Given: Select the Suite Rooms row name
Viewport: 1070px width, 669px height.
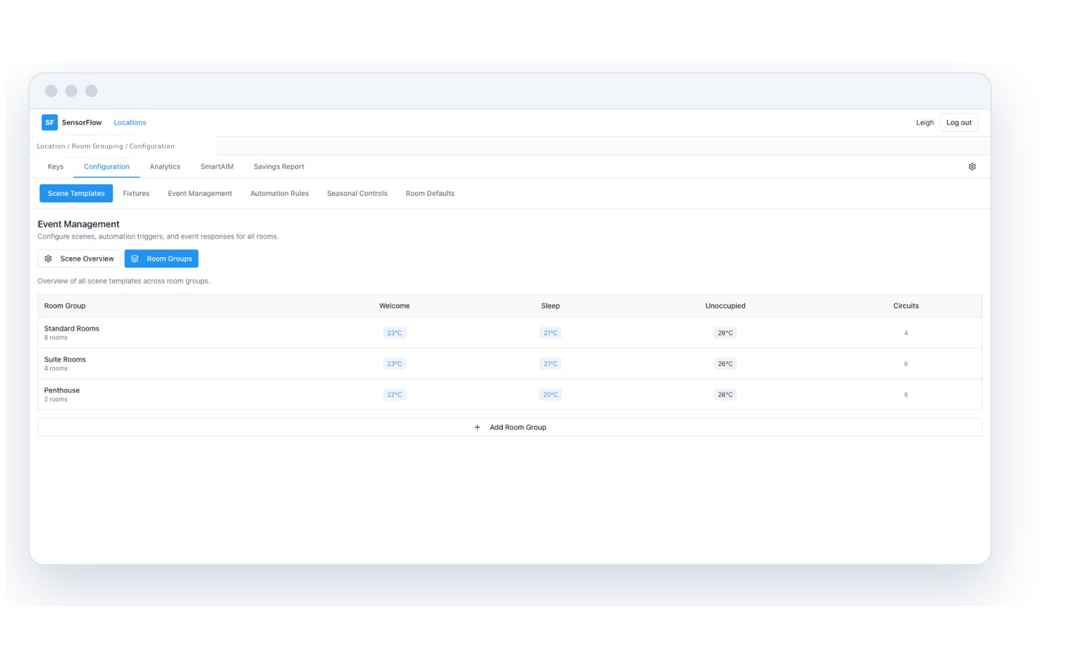Looking at the screenshot, I should click(x=65, y=360).
